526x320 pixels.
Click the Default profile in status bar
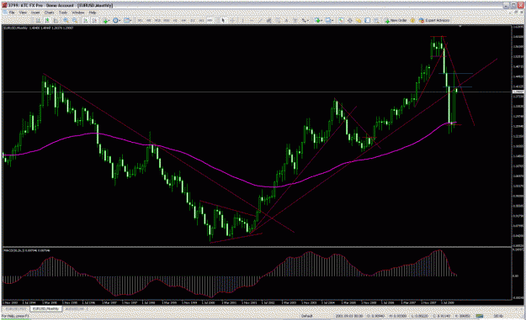tap(307, 316)
